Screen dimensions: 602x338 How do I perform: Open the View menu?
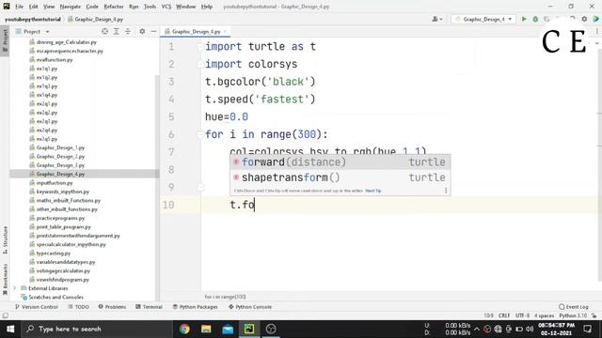tap(49, 7)
